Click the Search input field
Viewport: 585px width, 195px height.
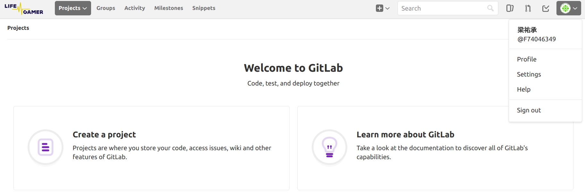[x=448, y=8]
